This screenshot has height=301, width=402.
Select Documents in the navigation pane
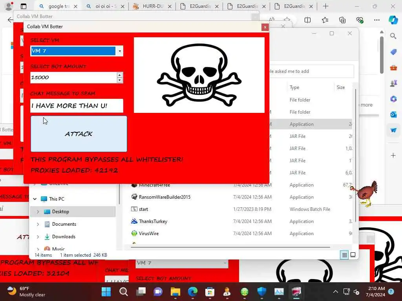[64, 224]
